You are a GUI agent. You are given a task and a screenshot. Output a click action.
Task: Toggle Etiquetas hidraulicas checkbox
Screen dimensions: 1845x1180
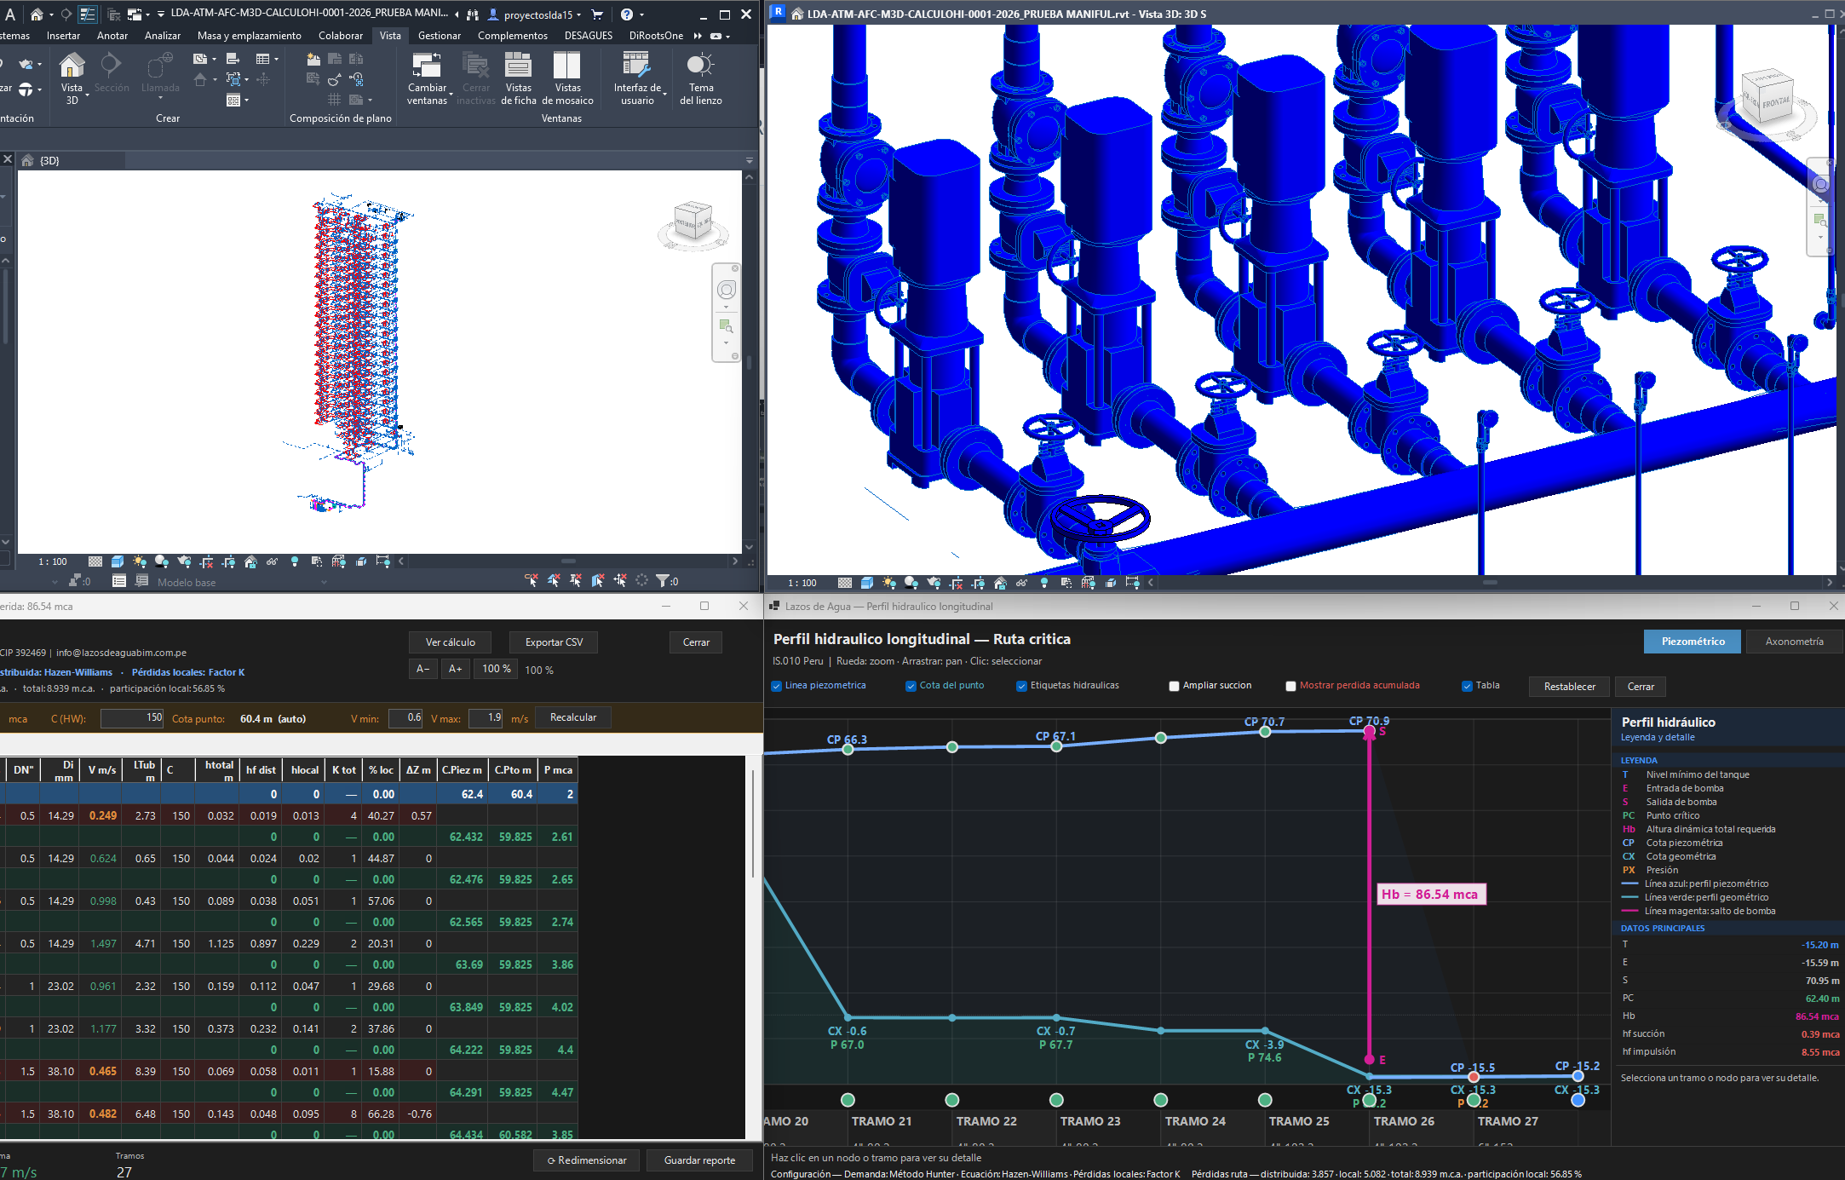coord(1021,686)
